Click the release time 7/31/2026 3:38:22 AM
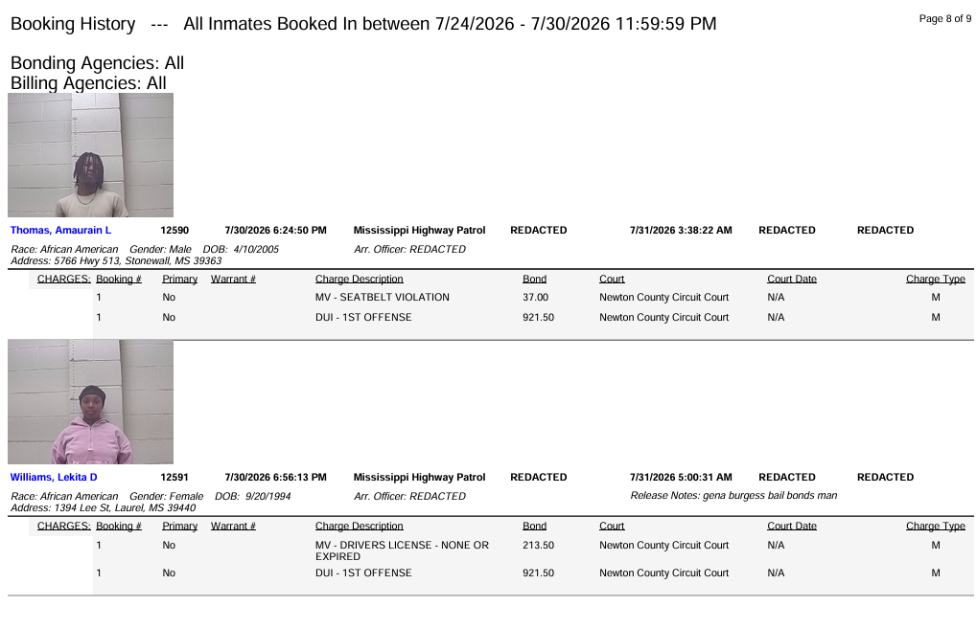 (x=681, y=230)
